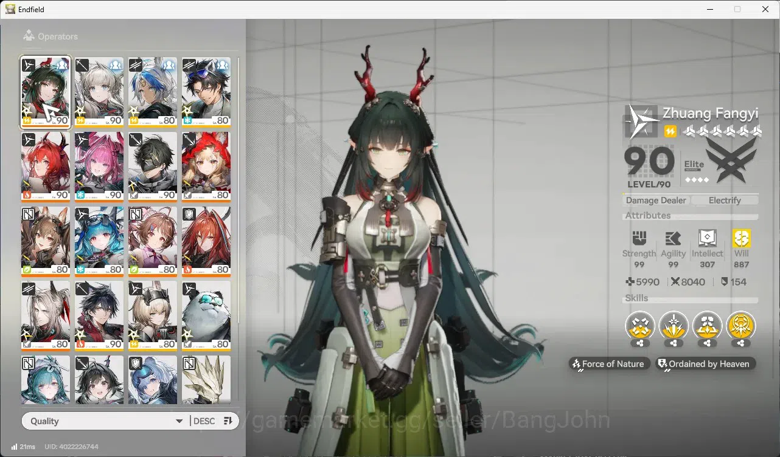
Task: Click the Damage Dealer role tag
Action: point(656,201)
